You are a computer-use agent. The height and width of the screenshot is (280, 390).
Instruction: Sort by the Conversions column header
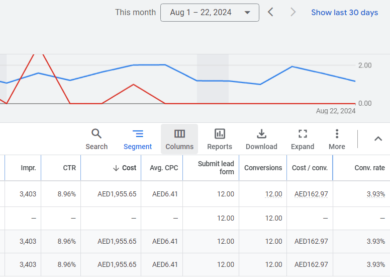click(x=263, y=168)
